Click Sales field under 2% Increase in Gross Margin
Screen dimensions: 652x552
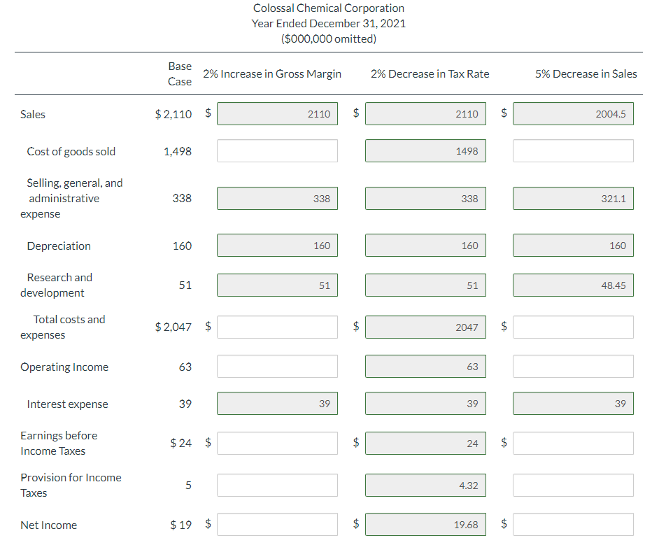tap(277, 114)
